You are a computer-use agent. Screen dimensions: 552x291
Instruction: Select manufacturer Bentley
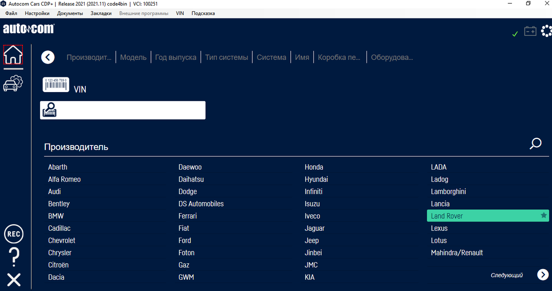[x=59, y=204]
